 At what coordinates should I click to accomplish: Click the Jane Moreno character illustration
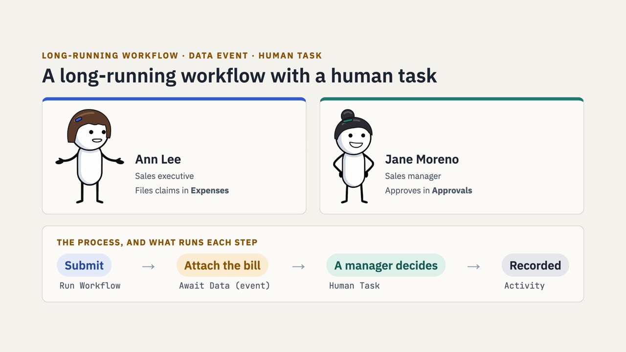[353, 156]
